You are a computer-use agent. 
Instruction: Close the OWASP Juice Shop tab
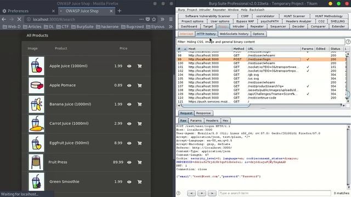pos(111,11)
